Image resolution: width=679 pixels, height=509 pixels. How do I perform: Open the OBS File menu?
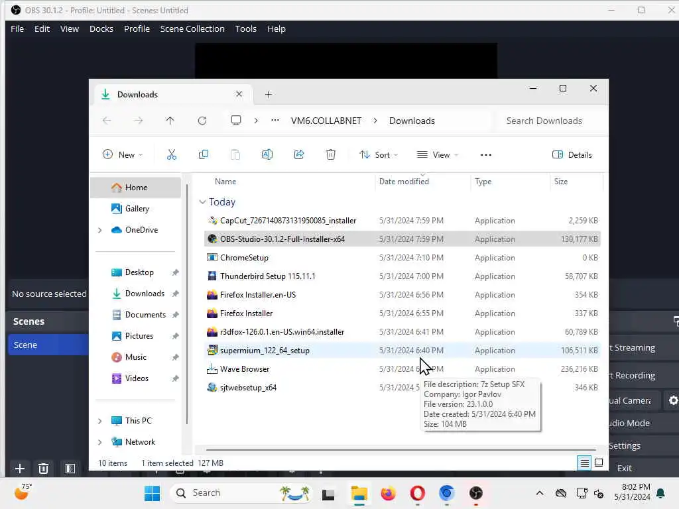(17, 28)
